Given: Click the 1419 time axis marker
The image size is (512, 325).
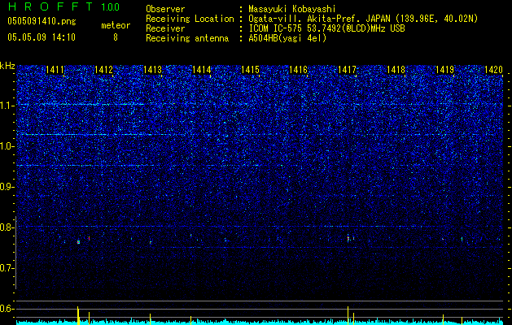Looking at the screenshot, I should pyautogui.click(x=445, y=70).
